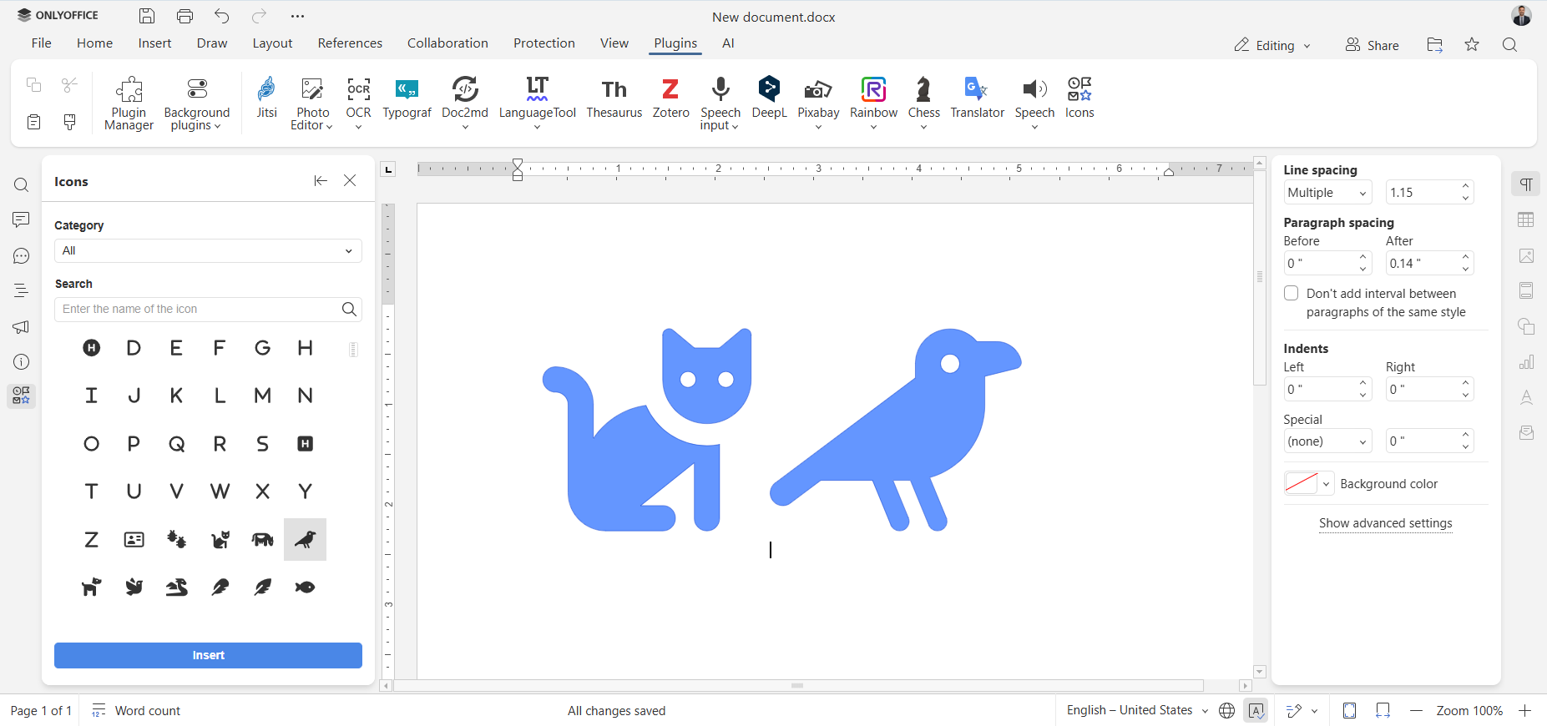Click the Print icon
Screen dimensions: 1547x726
tap(185, 16)
